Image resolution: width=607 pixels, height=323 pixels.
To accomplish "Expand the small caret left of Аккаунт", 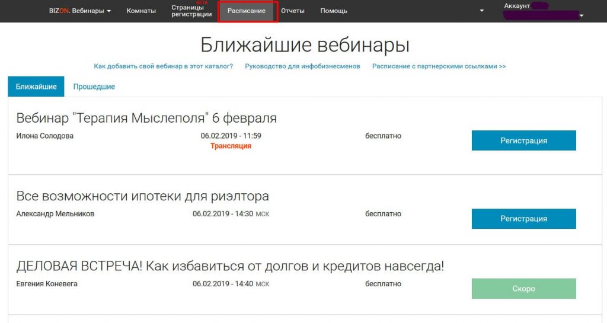I will click(x=482, y=11).
